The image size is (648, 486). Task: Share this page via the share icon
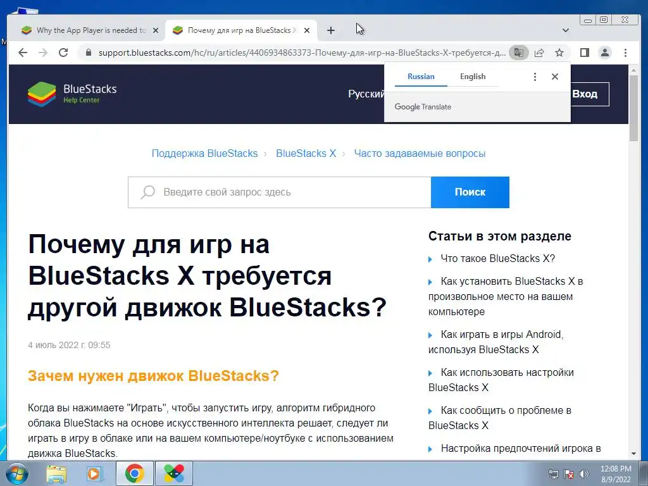pyautogui.click(x=539, y=53)
